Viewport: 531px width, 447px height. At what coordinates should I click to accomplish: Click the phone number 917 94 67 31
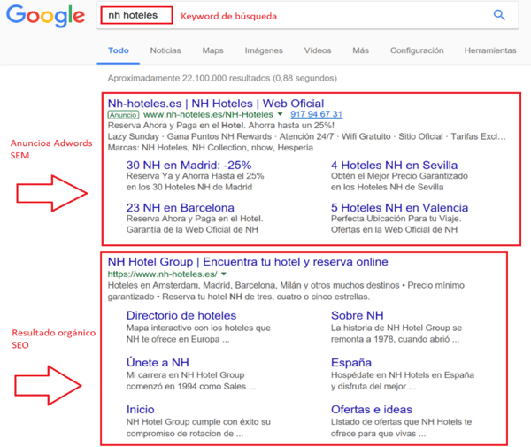point(316,115)
